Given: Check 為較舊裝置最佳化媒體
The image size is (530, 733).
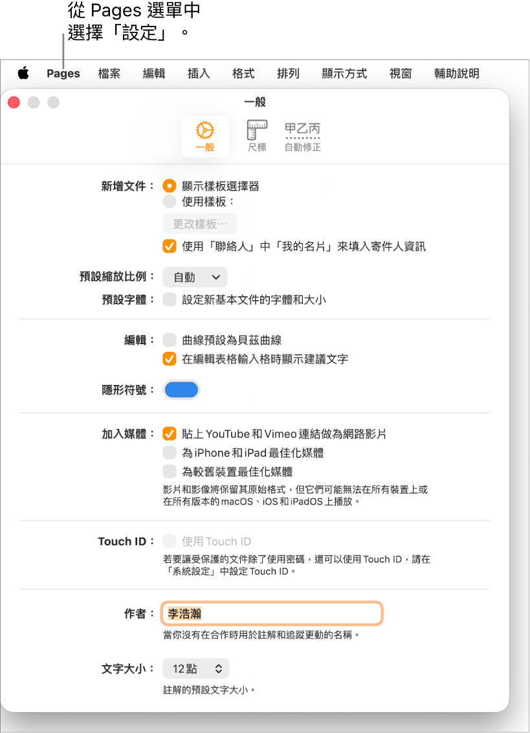Looking at the screenshot, I should [170, 471].
